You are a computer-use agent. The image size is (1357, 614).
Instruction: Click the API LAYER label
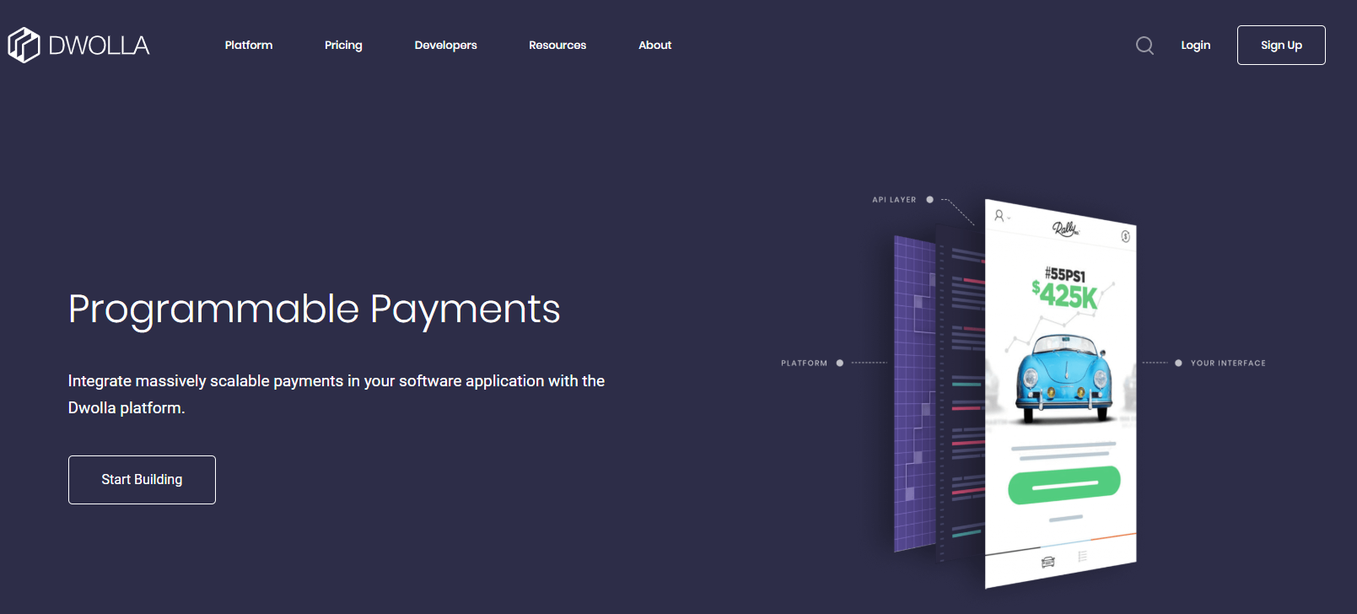coord(894,200)
